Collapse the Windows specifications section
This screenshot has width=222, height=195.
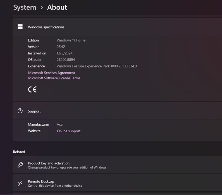coord(118,27)
